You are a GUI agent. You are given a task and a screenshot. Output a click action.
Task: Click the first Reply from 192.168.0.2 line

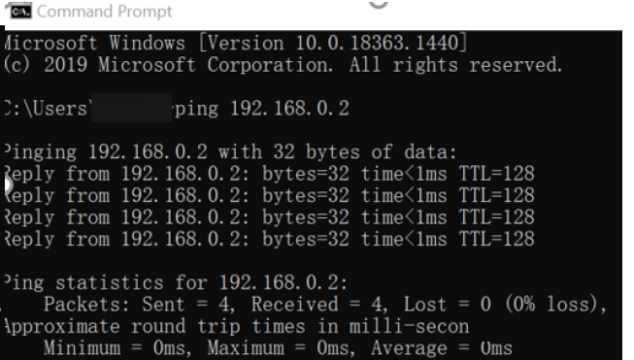269,174
